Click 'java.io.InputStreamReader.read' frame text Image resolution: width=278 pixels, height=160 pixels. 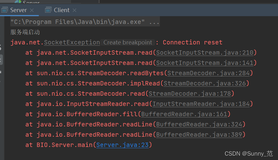[x=93, y=104]
